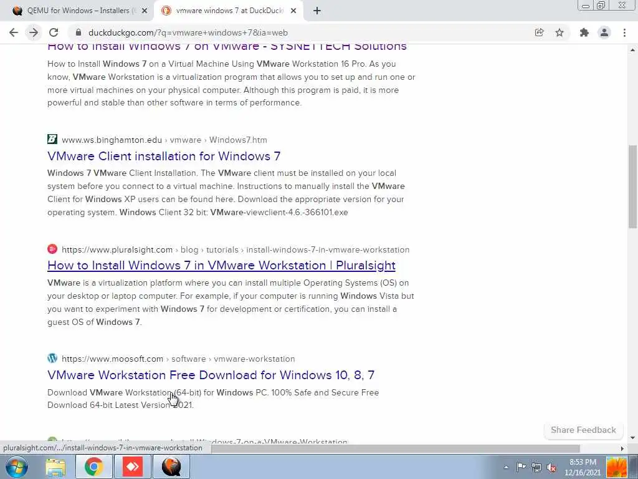Screen dimensions: 638x479
Task: Click the Chrome taskbar icon
Action: [93, 467]
